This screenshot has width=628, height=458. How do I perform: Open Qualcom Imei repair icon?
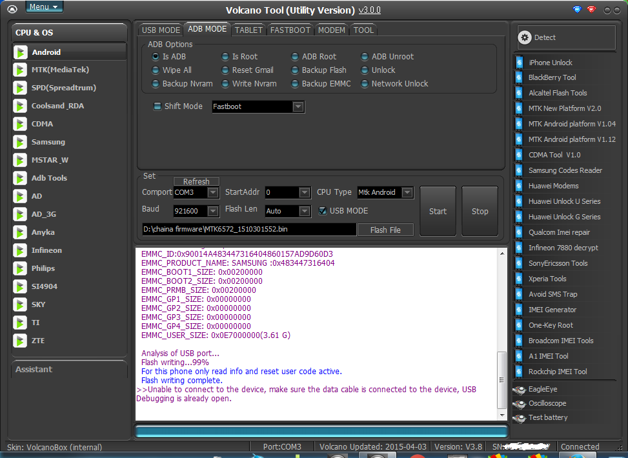click(x=519, y=233)
